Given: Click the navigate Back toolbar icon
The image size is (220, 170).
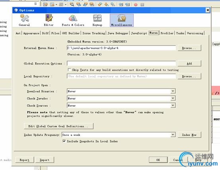Looking at the screenshot, I should (x=52, y=4).
